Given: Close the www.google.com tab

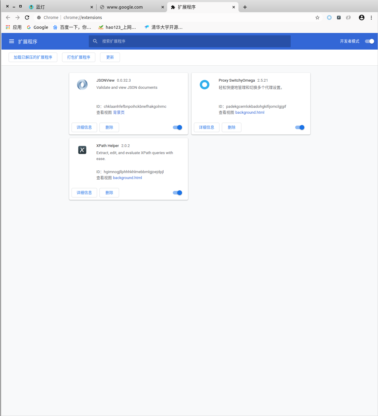Looking at the screenshot, I should point(163,7).
